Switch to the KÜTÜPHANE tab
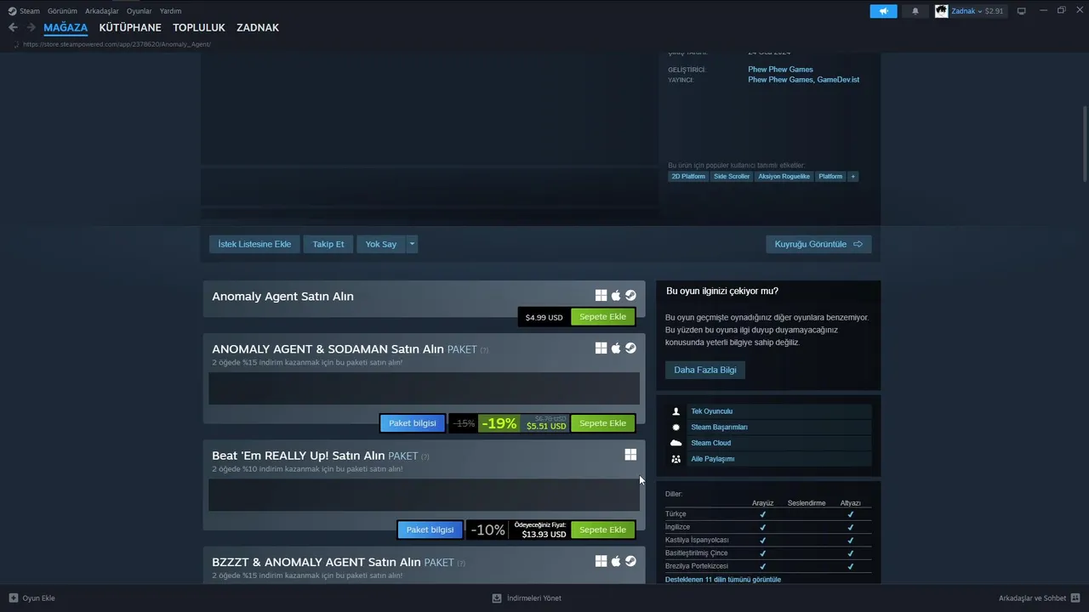 130,27
